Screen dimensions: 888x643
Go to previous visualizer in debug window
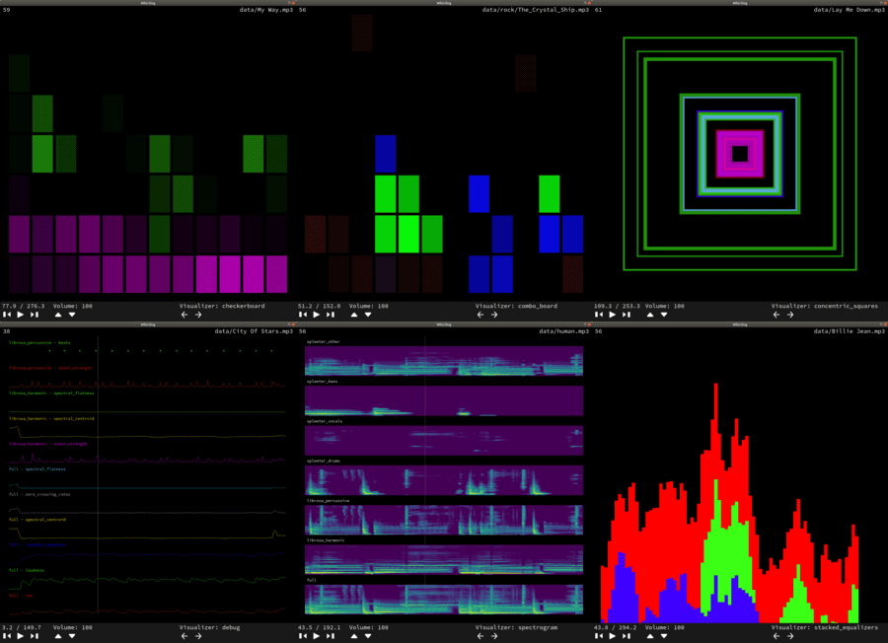click(185, 636)
